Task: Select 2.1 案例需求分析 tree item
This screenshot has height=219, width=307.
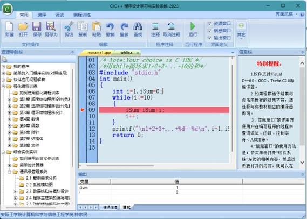Action: click(x=41, y=178)
